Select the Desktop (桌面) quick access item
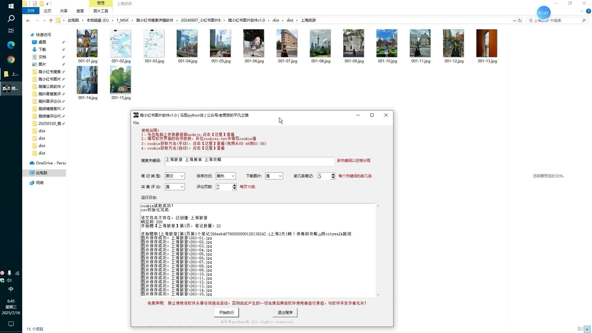Screen dimensions: 592x333 [x=42, y=42]
